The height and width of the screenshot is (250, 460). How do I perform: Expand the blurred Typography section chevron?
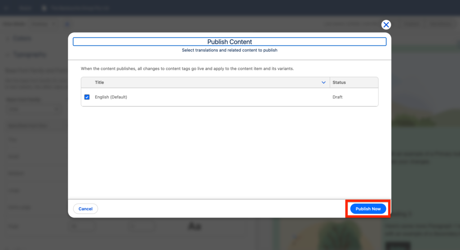8,55
